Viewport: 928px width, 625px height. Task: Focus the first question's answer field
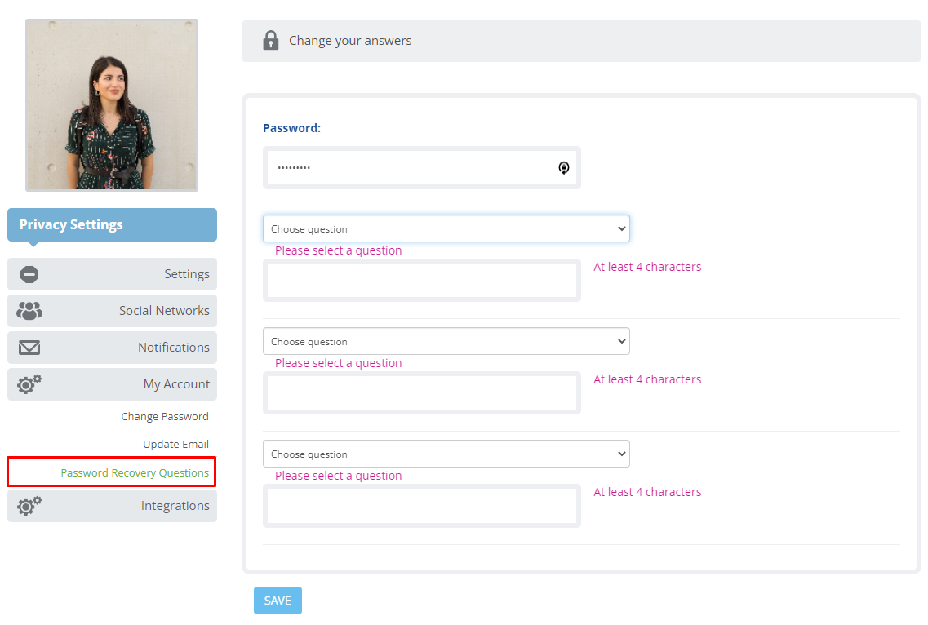(422, 281)
